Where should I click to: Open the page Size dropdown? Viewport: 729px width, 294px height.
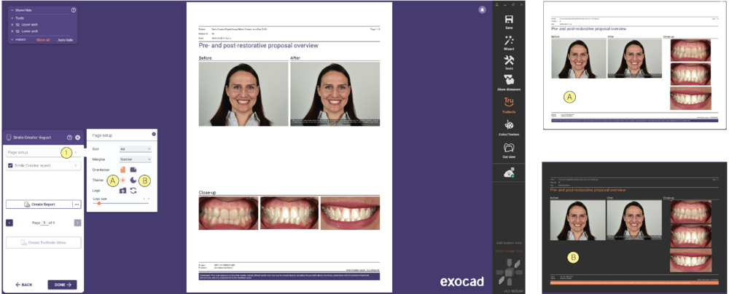tap(136, 149)
